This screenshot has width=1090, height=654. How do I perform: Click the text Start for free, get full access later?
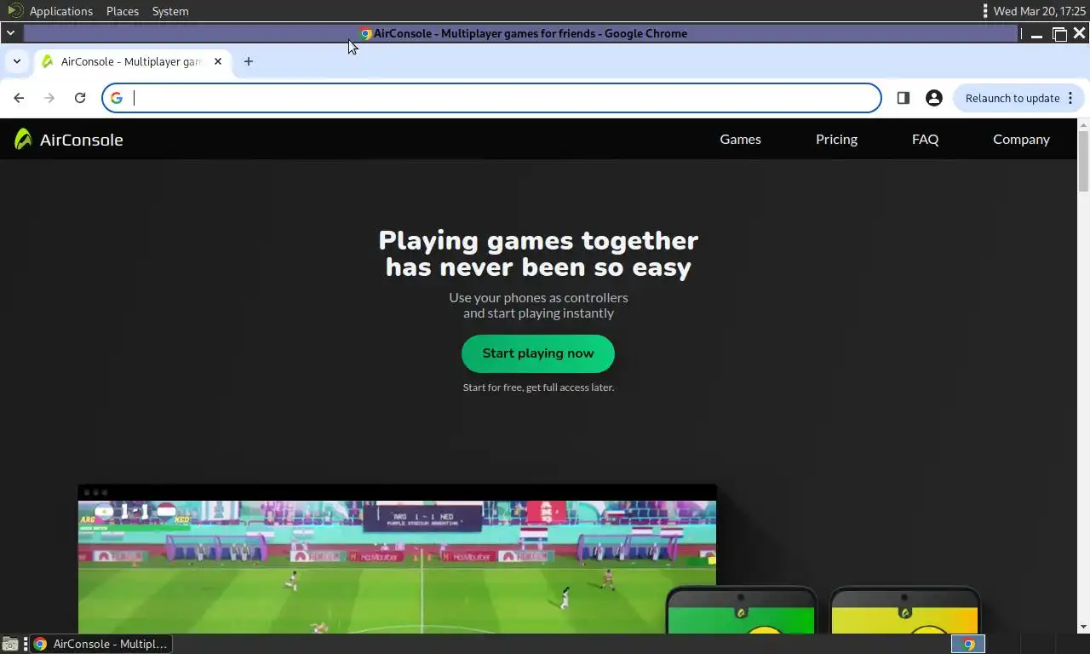[538, 387]
